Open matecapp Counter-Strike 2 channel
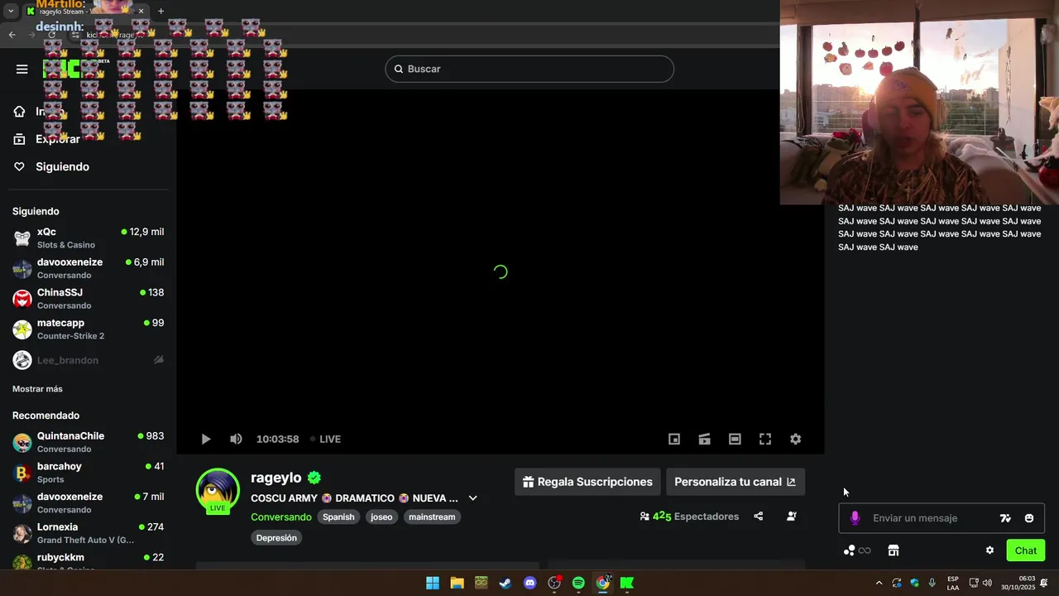This screenshot has width=1059, height=596. pos(88,329)
